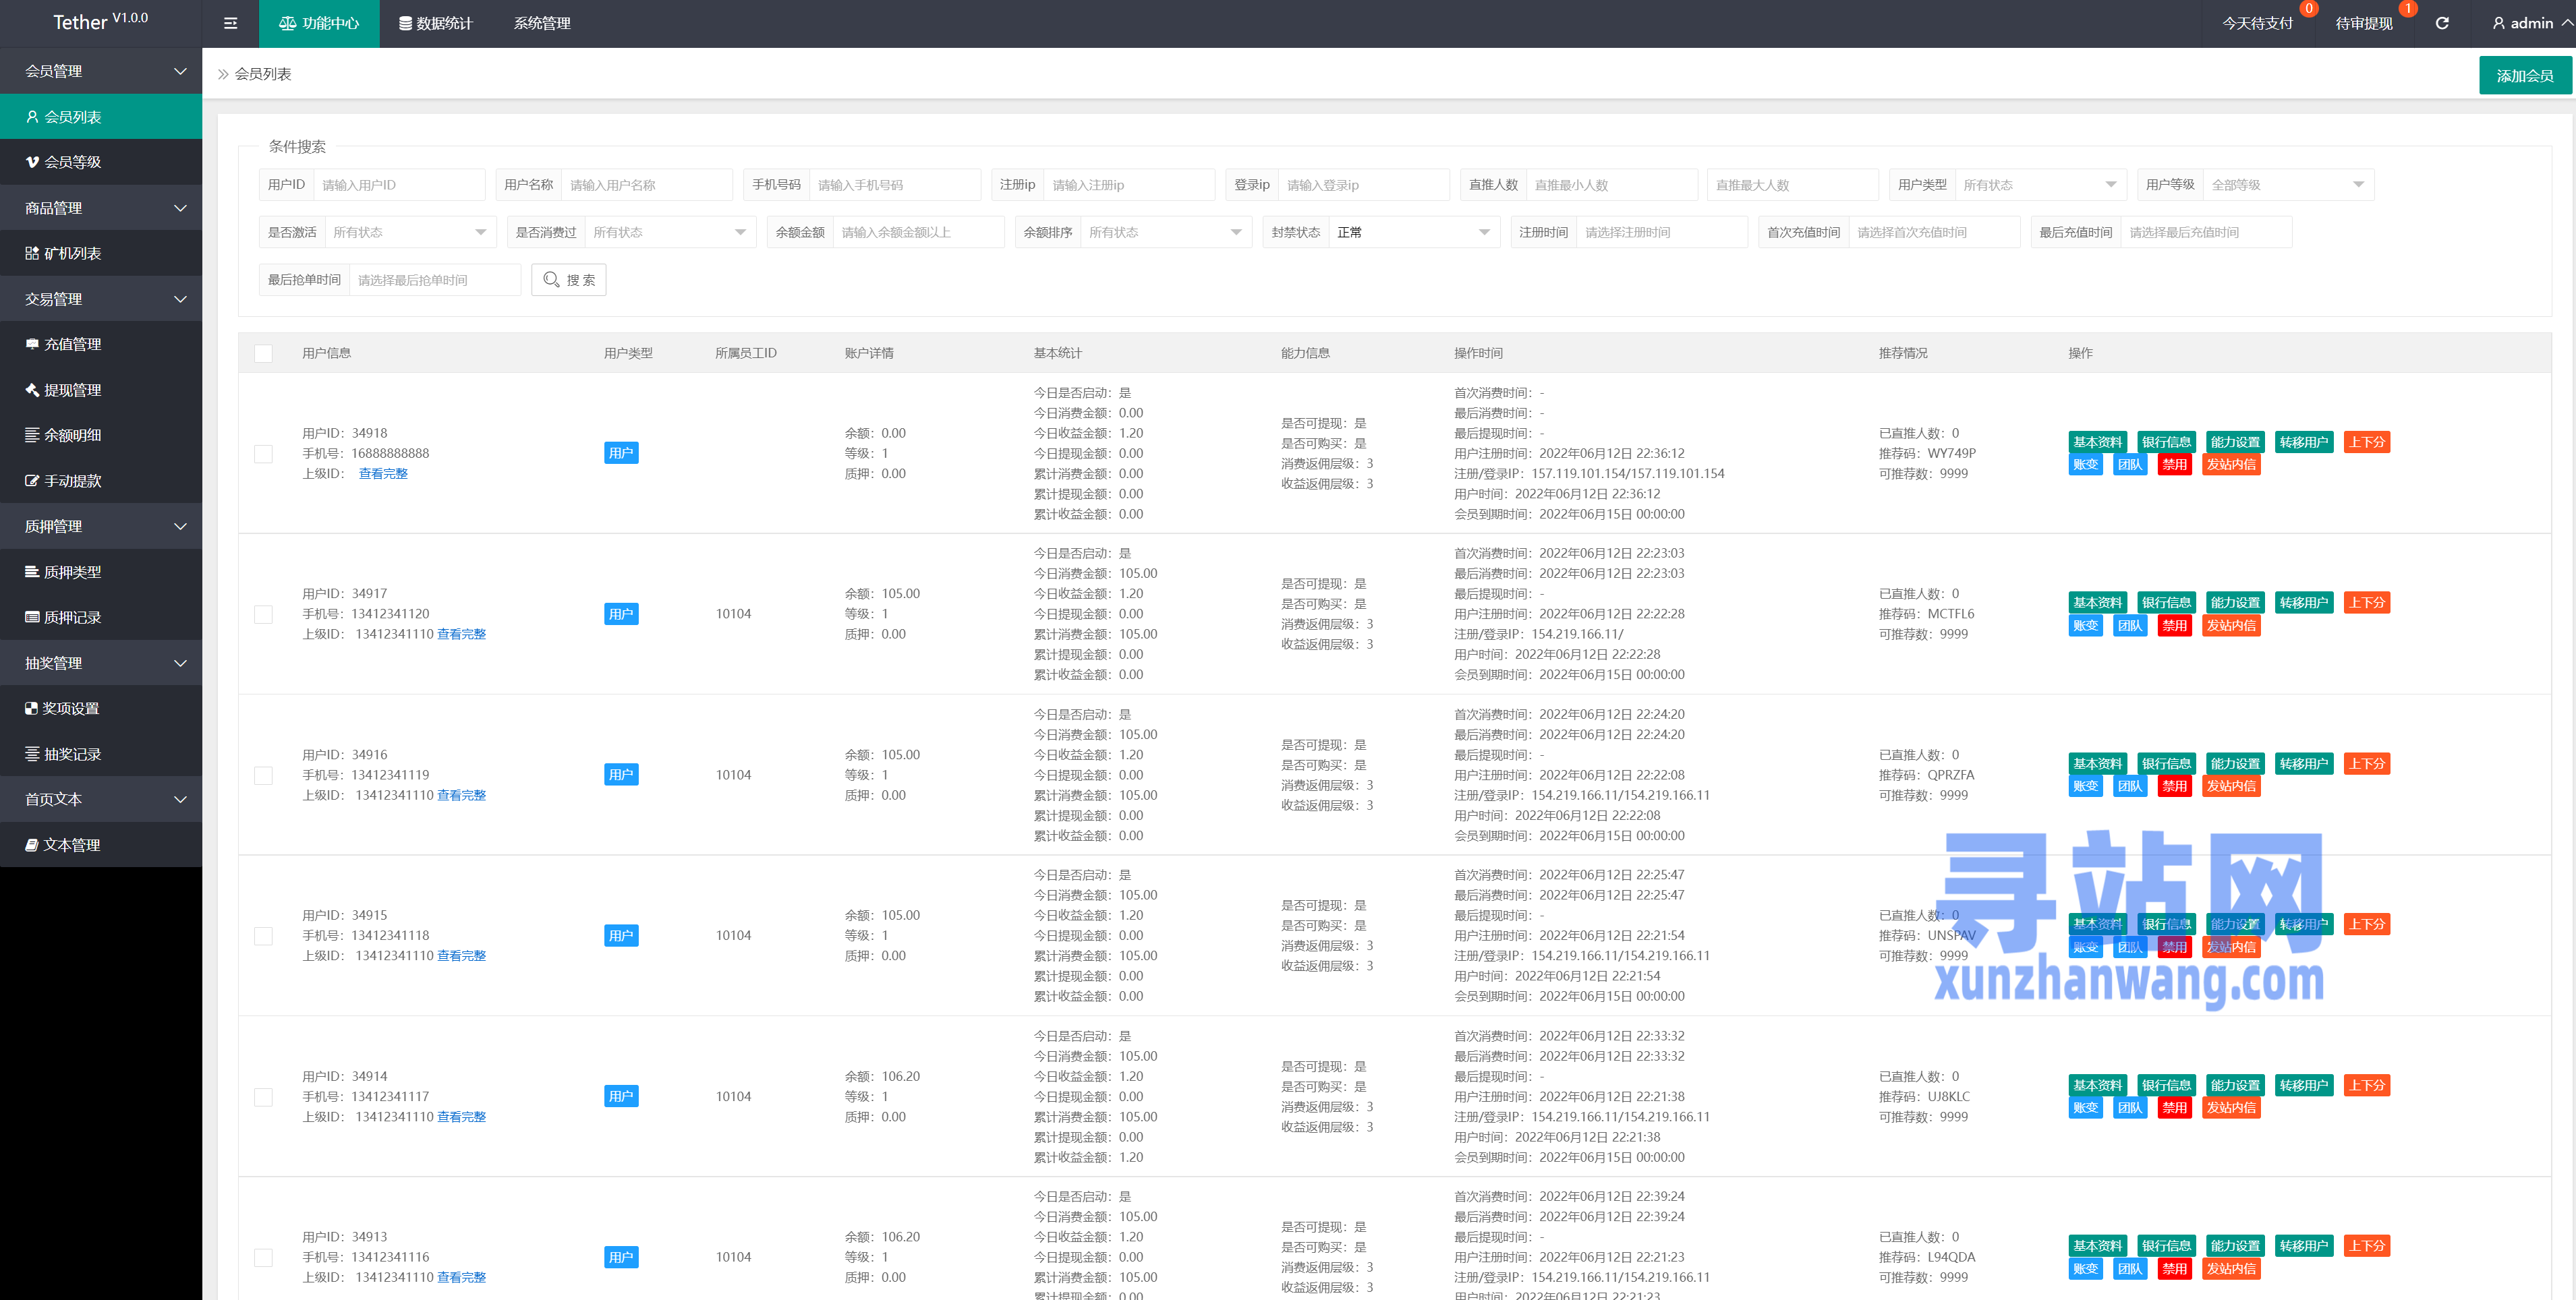Image resolution: width=2576 pixels, height=1300 pixels.
Task: Switch to 功能中心 top tab
Action: coord(319,23)
